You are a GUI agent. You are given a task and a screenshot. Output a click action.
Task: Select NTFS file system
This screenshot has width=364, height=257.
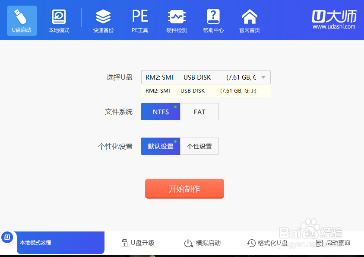[160, 112]
